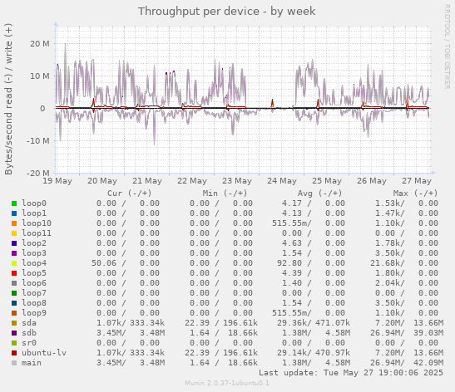
Task: Click the sdb legend swatch
Action: point(14,333)
